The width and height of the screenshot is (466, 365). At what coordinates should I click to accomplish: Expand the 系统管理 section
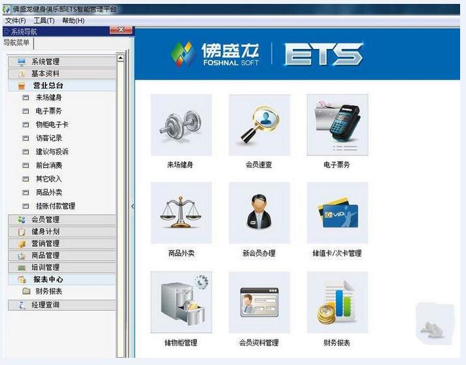61,62
